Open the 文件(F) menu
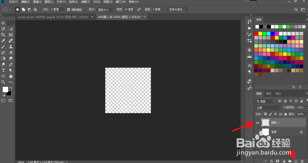 [13, 2]
